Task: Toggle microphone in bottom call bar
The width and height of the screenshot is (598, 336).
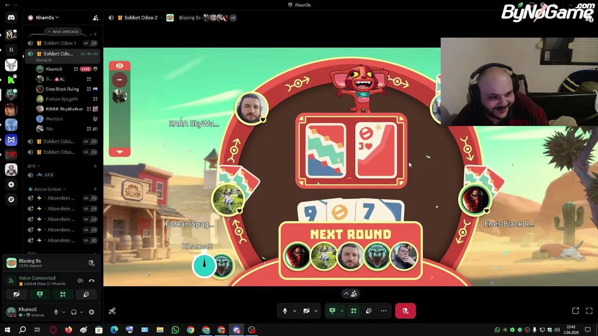Action: point(285,311)
